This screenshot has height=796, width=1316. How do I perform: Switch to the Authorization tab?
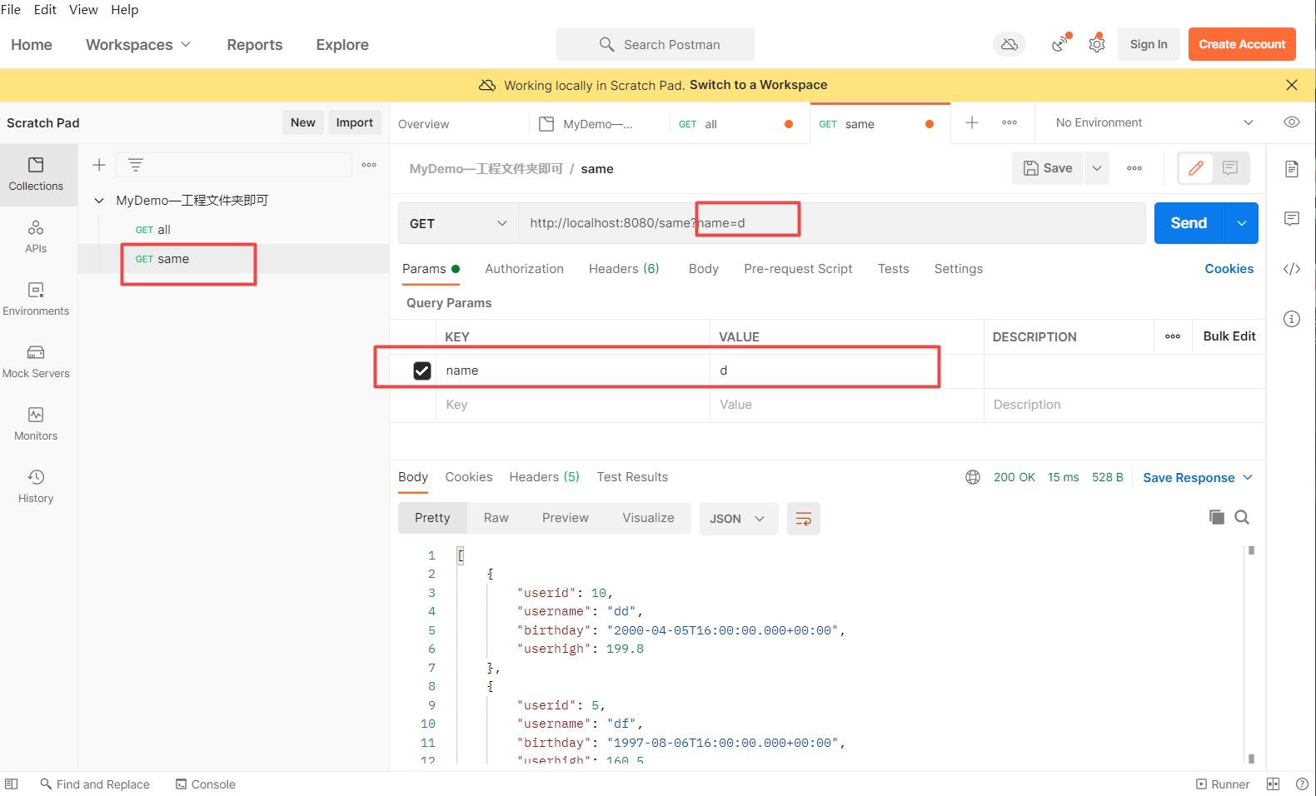click(x=525, y=269)
